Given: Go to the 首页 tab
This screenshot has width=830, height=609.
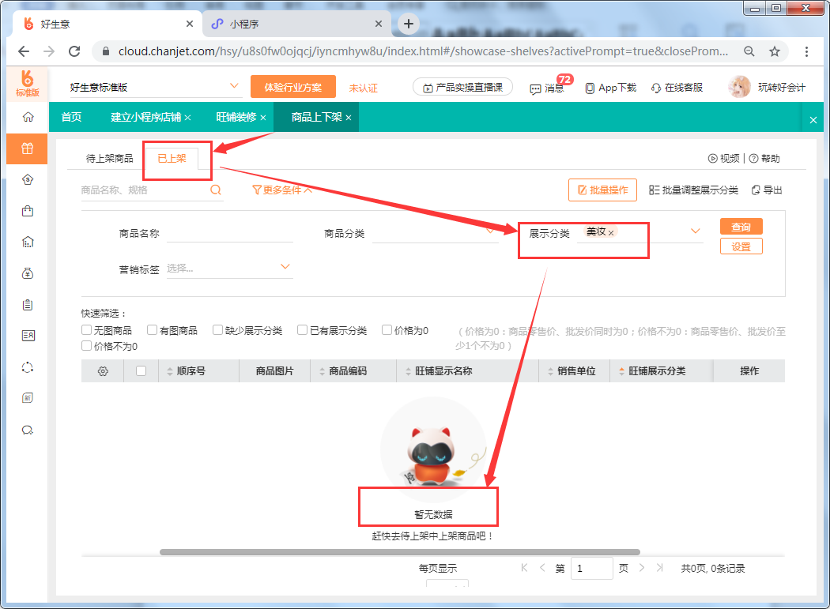Looking at the screenshot, I should (71, 117).
